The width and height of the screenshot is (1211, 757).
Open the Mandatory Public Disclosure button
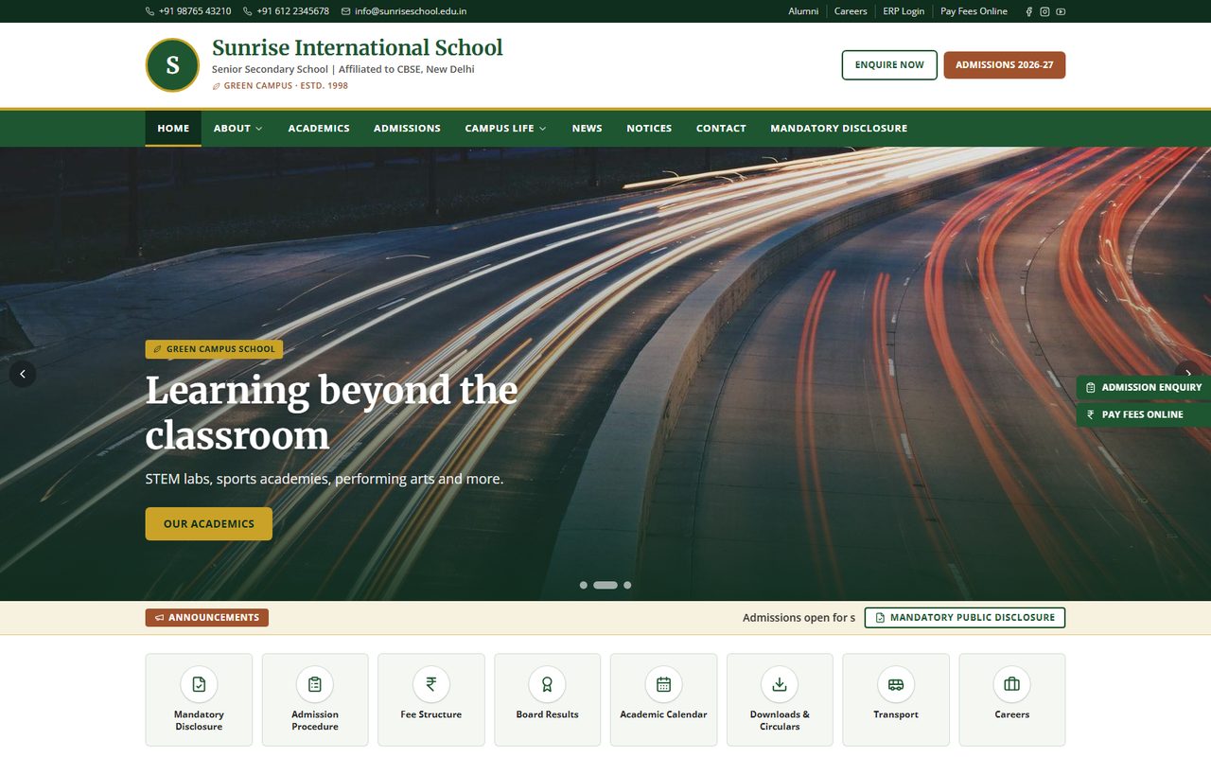[965, 618]
